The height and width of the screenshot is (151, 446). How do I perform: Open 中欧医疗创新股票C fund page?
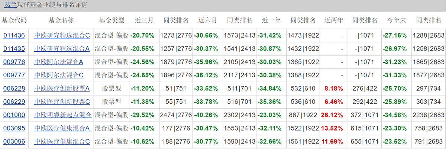[62, 102]
